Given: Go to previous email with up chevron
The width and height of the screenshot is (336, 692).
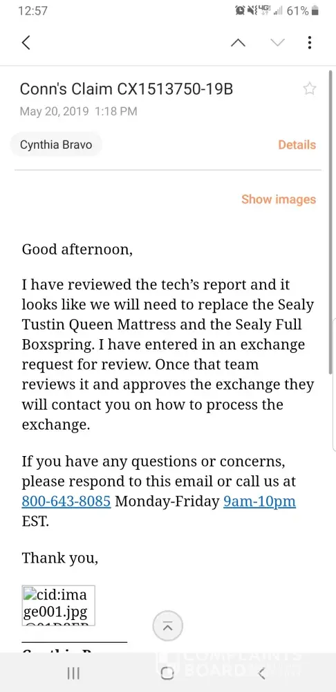Looking at the screenshot, I should [238, 42].
